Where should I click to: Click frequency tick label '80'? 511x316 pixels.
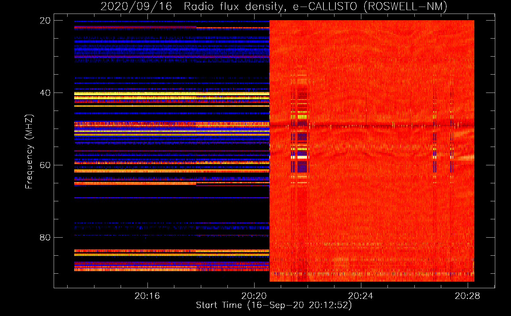[x=45, y=237]
